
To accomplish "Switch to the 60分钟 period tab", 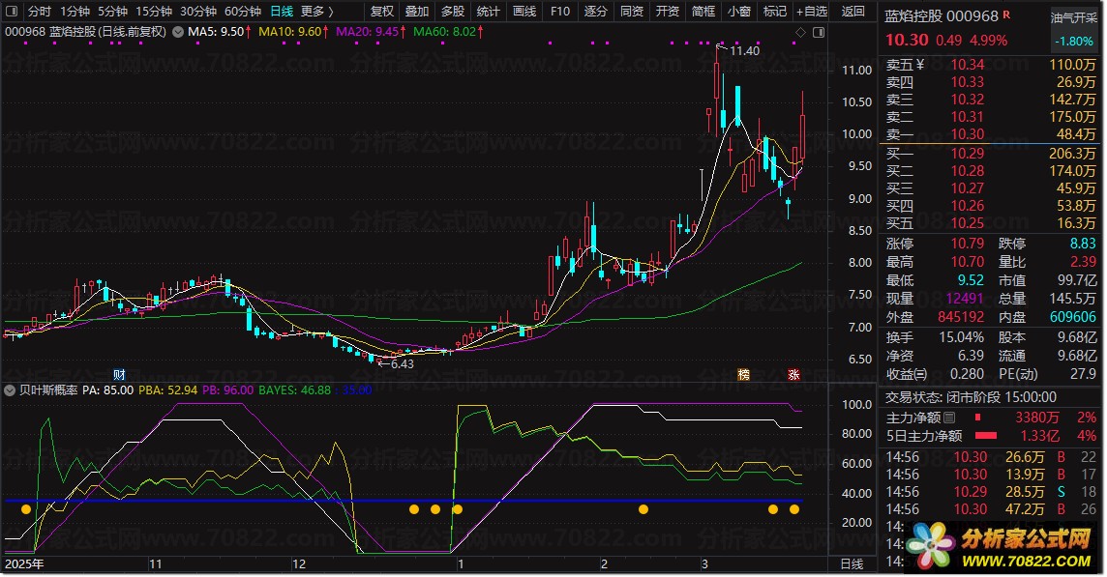I will pyautogui.click(x=242, y=12).
